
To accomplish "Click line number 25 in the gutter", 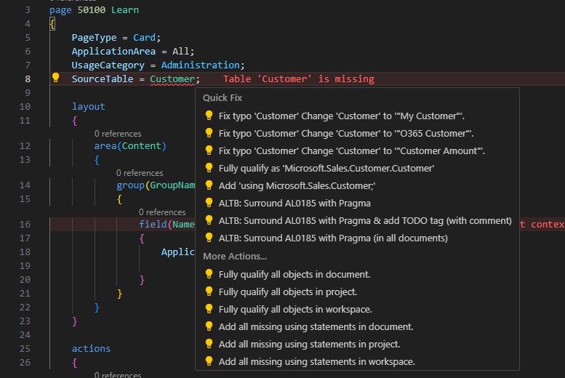I will pos(25,349).
